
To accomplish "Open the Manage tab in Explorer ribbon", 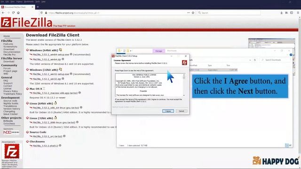I will click(159, 51).
